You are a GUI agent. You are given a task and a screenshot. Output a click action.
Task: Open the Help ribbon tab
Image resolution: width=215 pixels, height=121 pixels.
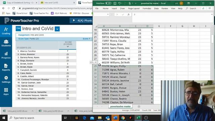coord(180,8)
